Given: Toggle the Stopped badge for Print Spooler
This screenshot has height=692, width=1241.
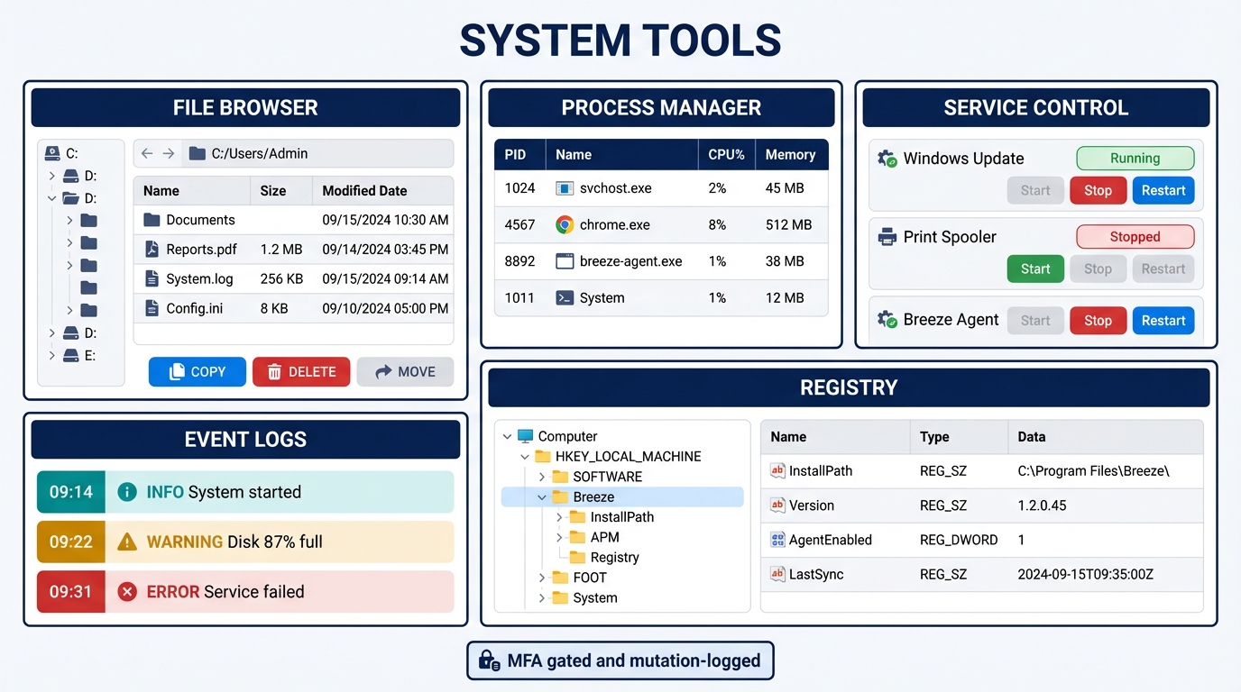Looking at the screenshot, I should pyautogui.click(x=1135, y=236).
